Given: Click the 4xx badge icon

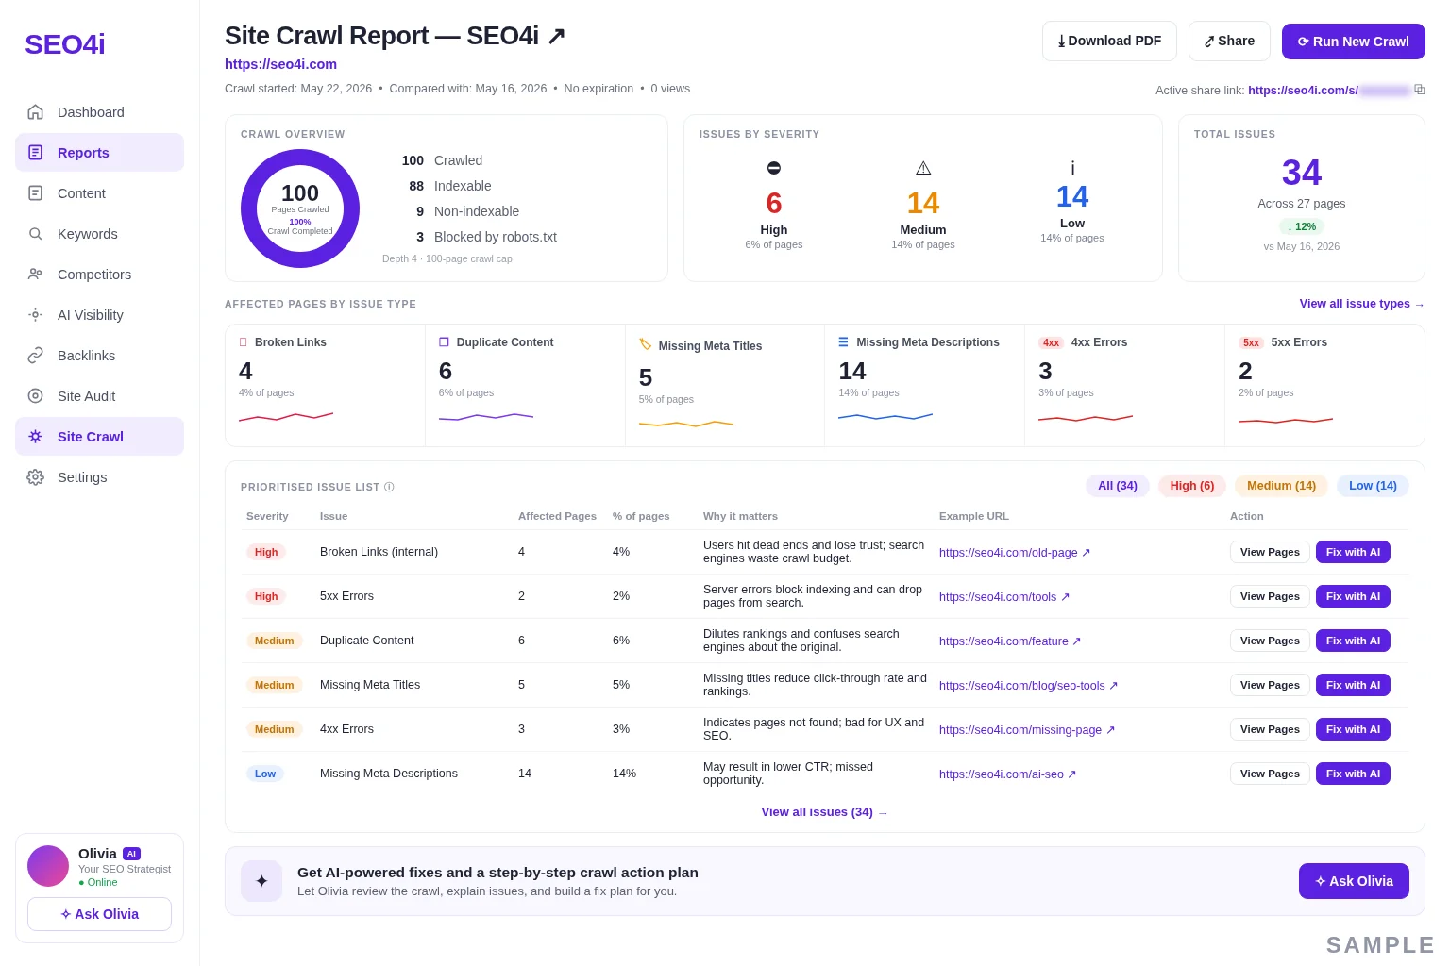Looking at the screenshot, I should [1052, 342].
